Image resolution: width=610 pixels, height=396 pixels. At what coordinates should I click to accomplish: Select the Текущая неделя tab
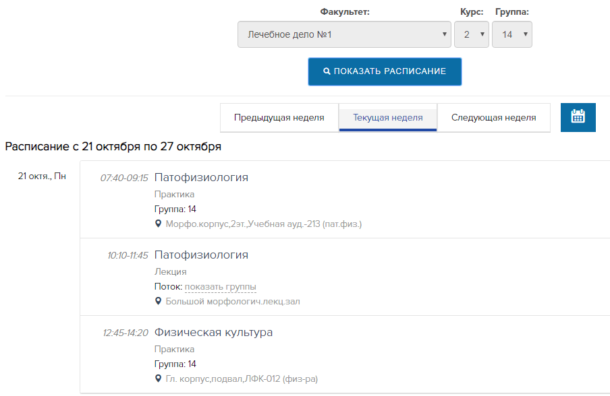(388, 118)
